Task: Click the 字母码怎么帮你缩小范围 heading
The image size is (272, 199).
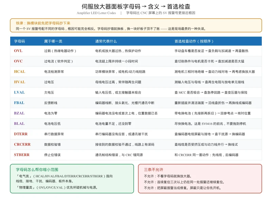Action: 37,170
